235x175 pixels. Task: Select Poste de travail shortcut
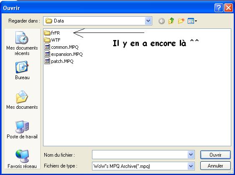click(22, 130)
